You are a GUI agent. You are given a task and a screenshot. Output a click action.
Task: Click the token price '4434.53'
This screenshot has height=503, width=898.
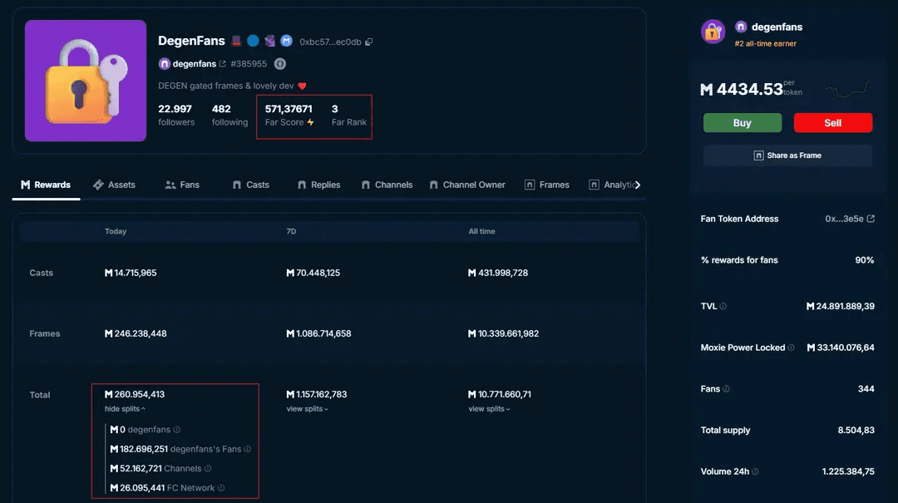click(750, 89)
